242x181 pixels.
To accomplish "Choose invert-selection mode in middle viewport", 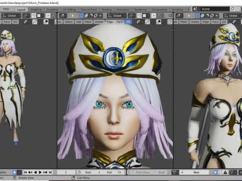I will 96,16.
